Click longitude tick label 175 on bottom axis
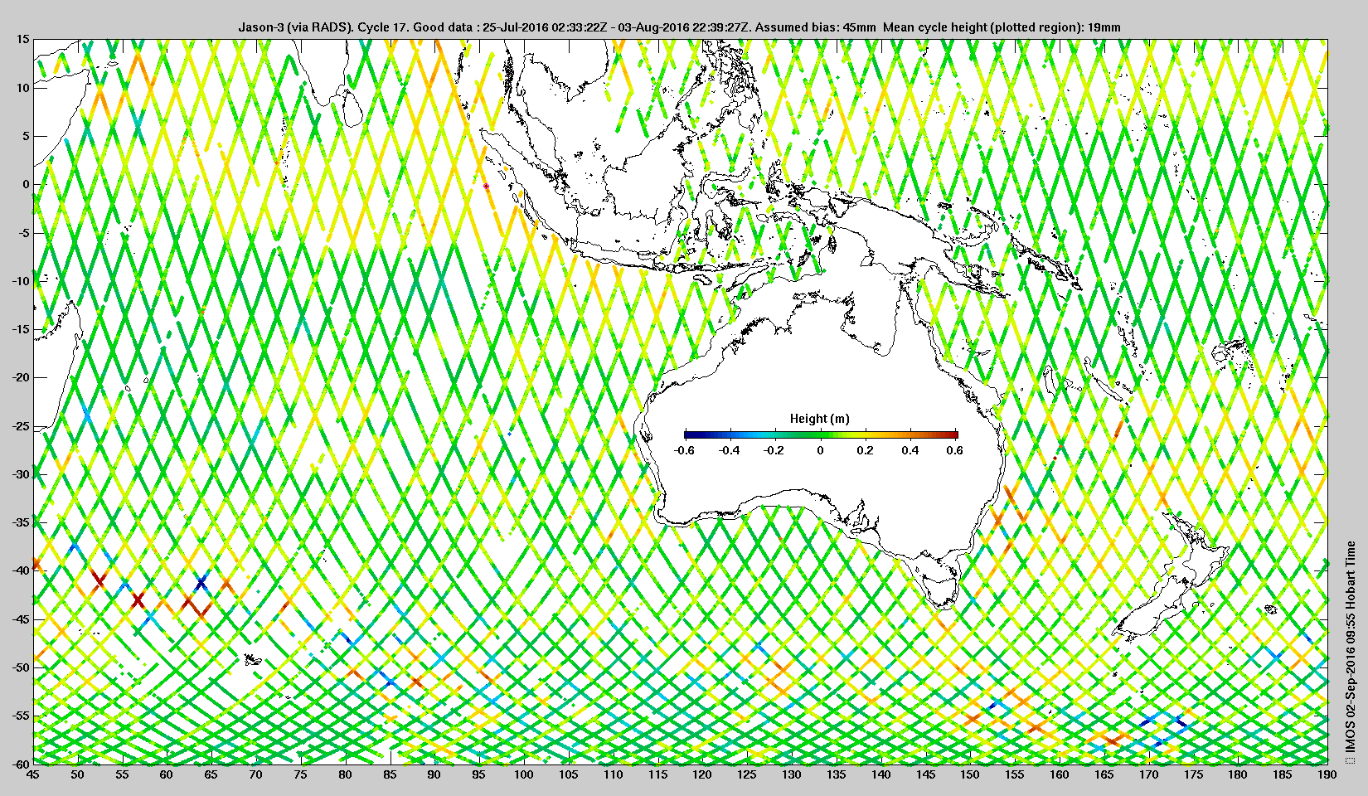The height and width of the screenshot is (796, 1368). (1193, 774)
